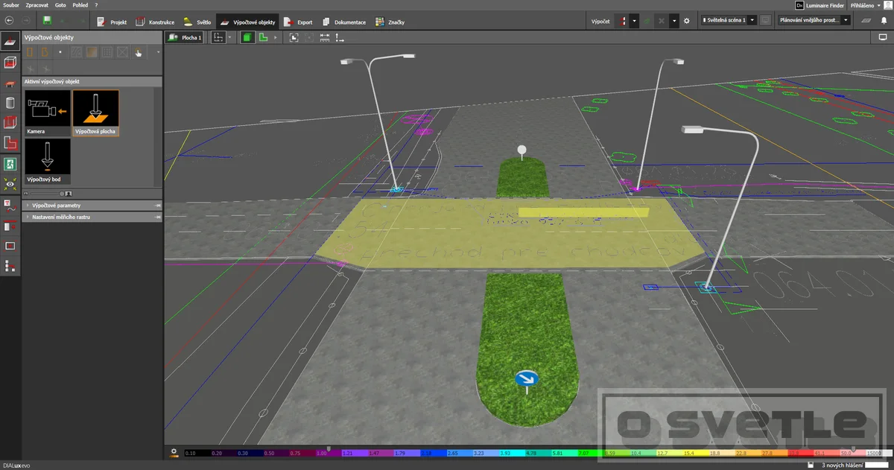Click the blue road sign on grass island
This screenshot has height=470, width=894.
[x=527, y=379]
